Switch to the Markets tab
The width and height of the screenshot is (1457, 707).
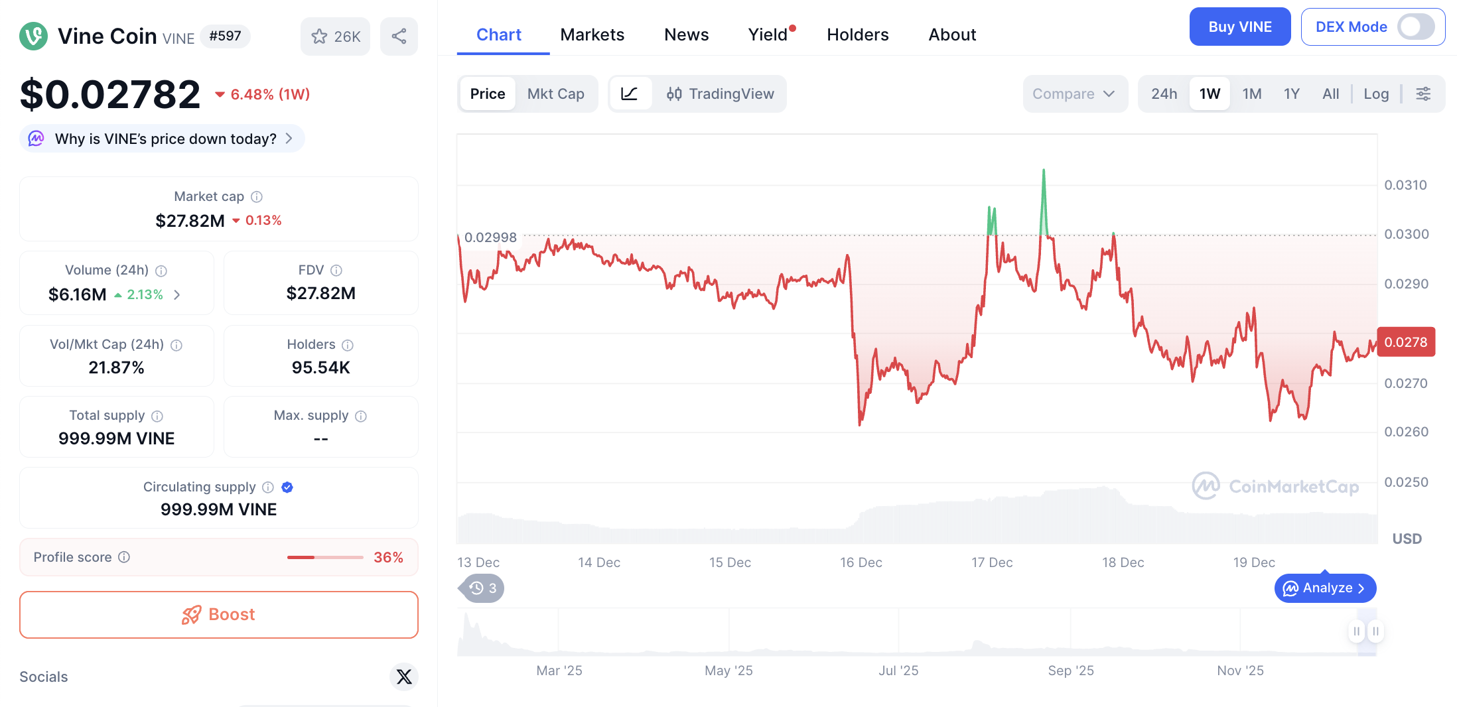(592, 34)
